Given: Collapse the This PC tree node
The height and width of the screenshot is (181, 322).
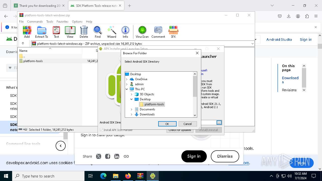Looking at the screenshot, I should click(127, 89).
